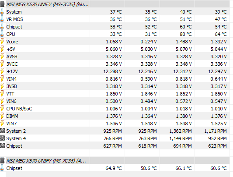This screenshot has width=233, height=177.
Task: Click the fan icon for System 4
Action: (x=2, y=138)
